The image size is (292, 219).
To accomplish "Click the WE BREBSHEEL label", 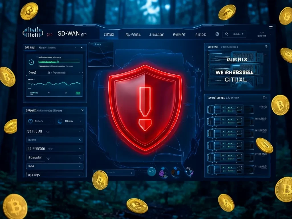I will [x=234, y=72].
